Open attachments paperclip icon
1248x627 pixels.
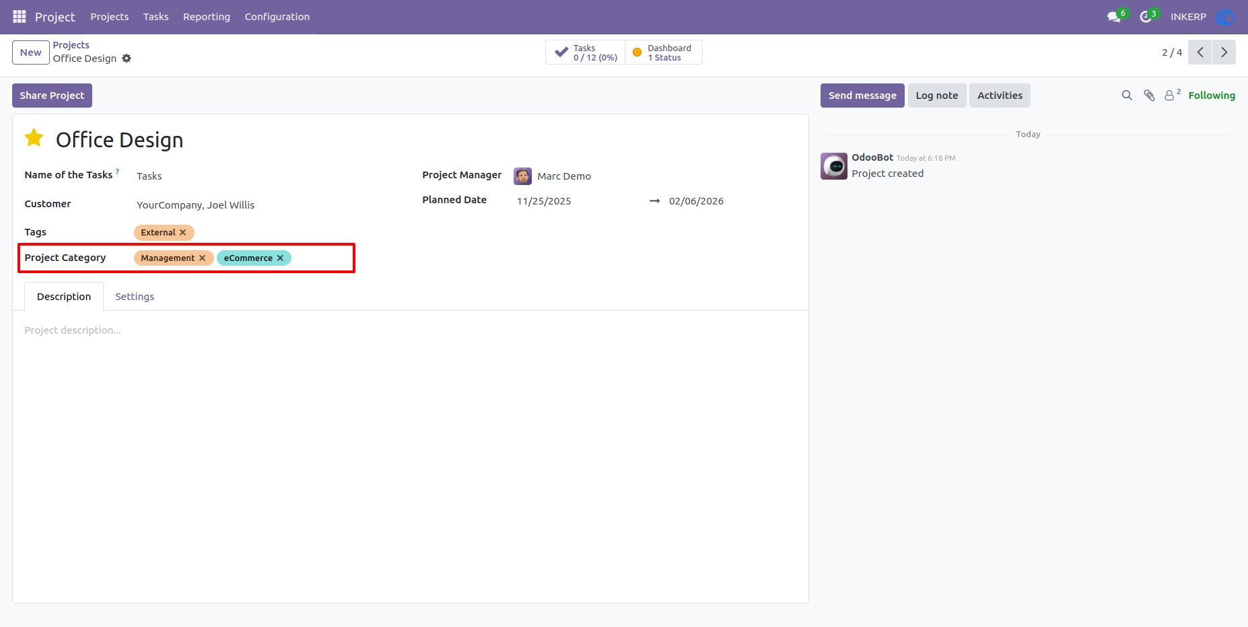click(x=1149, y=96)
